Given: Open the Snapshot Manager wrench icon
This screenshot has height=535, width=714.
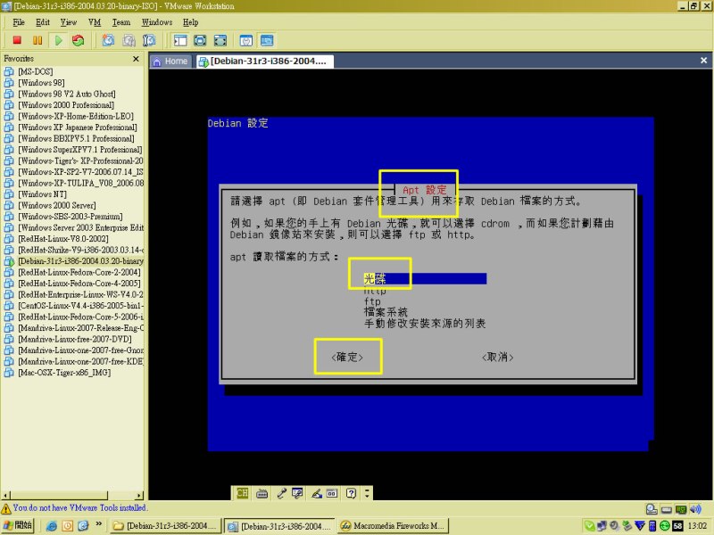Looking at the screenshot, I should [x=149, y=40].
